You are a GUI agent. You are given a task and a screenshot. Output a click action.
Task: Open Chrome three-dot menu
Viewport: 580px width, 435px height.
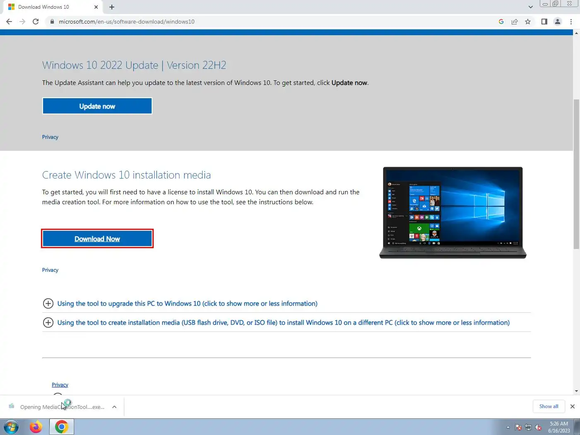(x=571, y=22)
